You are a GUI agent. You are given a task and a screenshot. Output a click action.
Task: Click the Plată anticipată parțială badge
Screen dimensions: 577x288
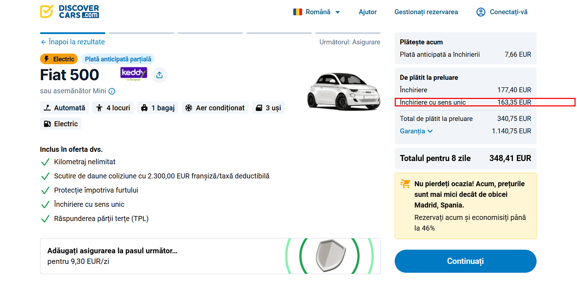point(118,59)
